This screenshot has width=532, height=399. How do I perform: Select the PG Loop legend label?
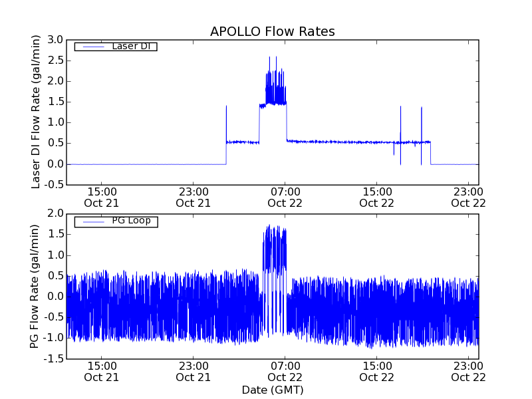(x=130, y=220)
